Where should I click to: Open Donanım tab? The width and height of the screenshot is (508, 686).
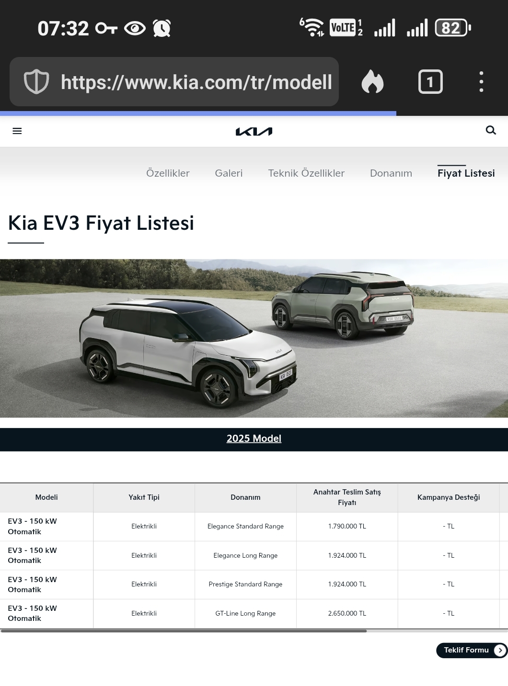[x=391, y=173]
